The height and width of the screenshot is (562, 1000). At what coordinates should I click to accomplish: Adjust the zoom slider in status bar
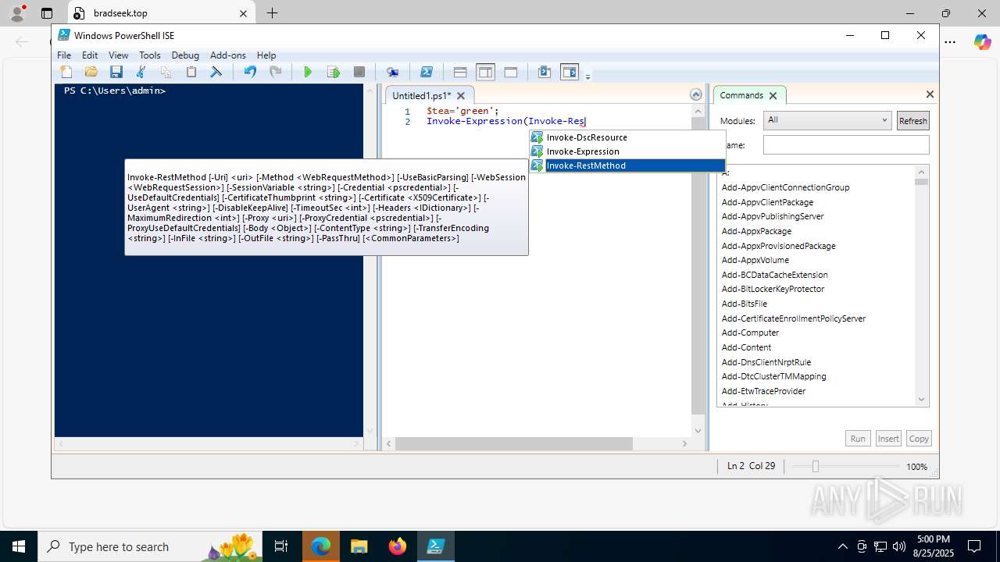tap(815, 466)
